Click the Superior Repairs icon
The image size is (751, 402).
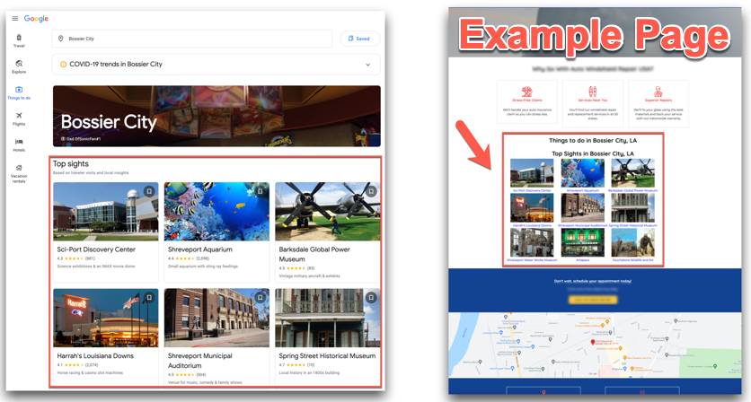(658, 92)
